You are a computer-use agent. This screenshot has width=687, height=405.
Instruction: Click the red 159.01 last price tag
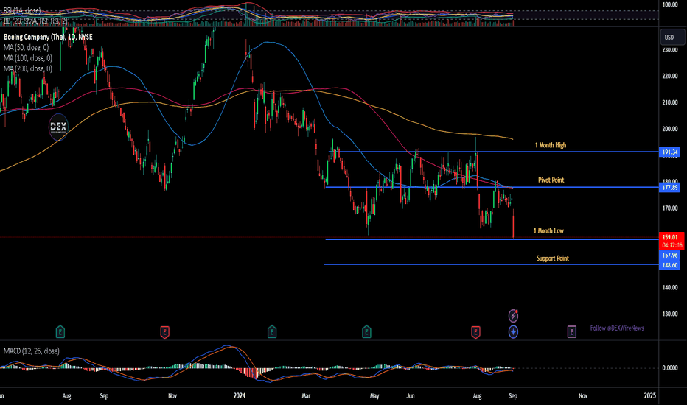point(671,237)
